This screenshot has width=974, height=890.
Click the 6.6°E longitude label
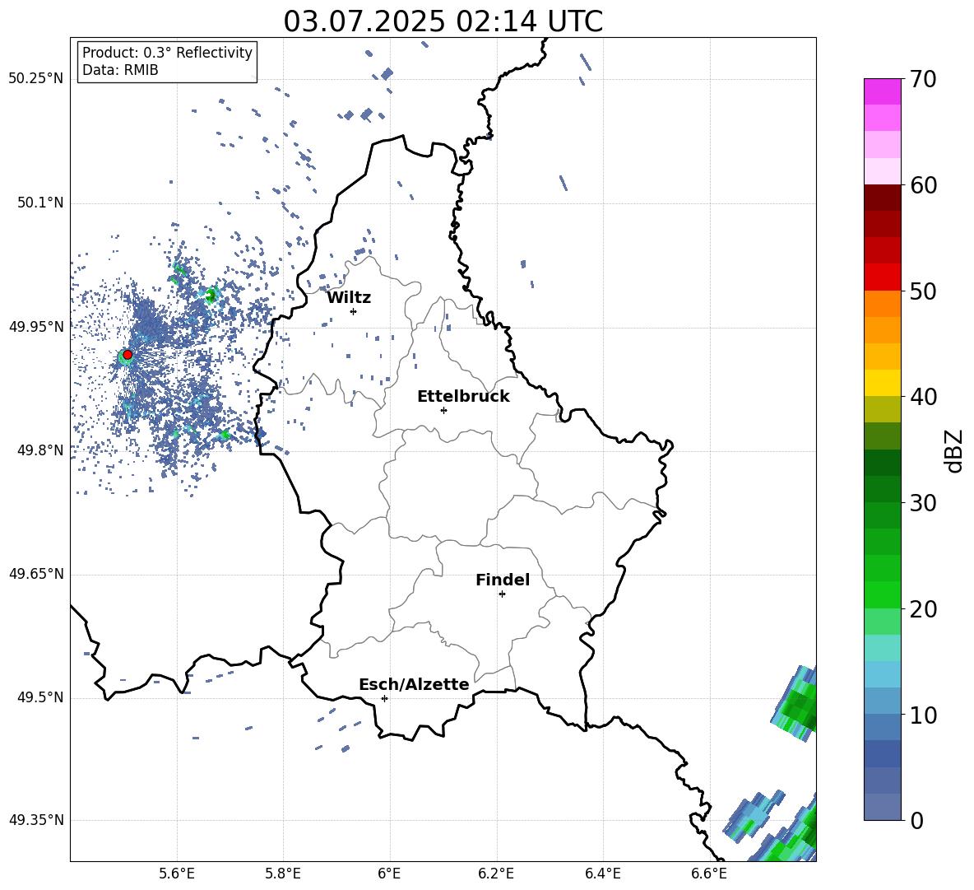pos(709,874)
